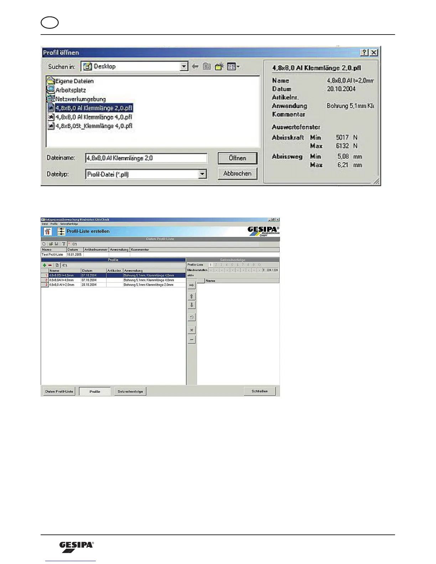Click date cell 18.01.2005

tap(74, 255)
